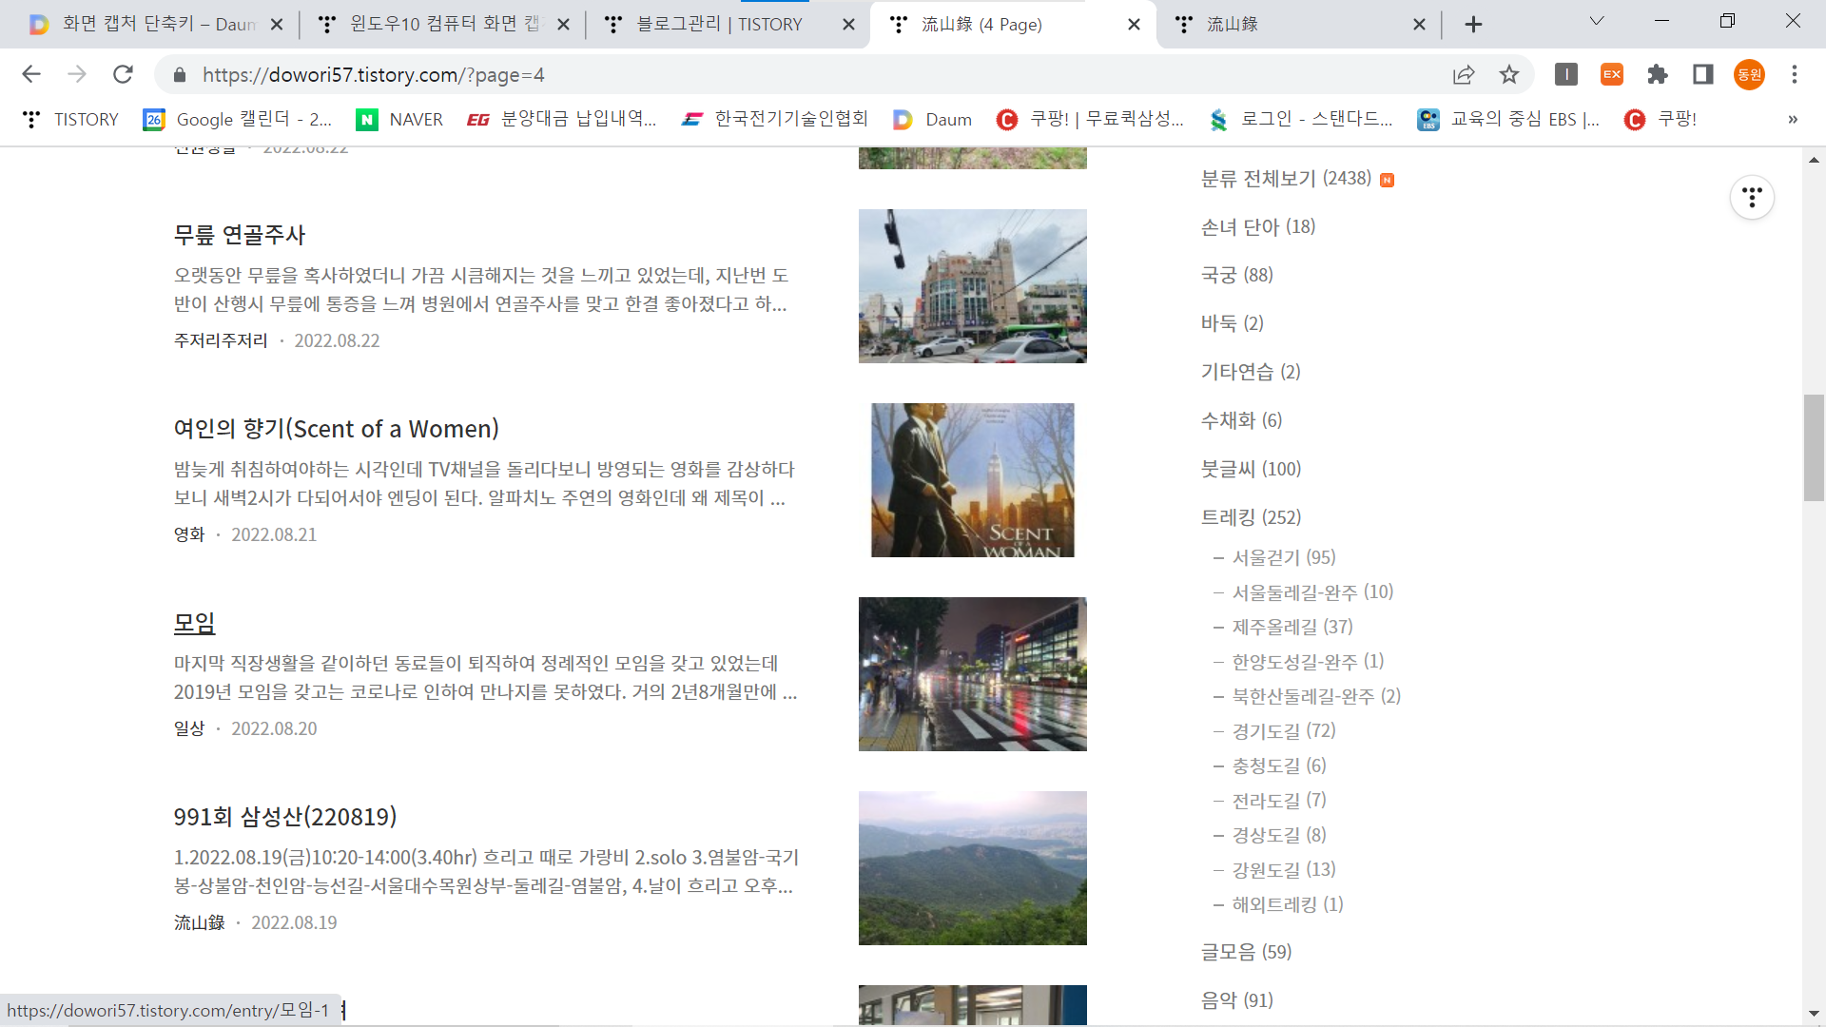1826x1027 pixels.
Task: Switch to the 블로그관리 TISTORY tab
Action: tap(719, 24)
